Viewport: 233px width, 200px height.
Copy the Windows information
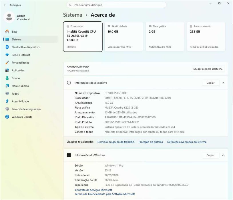pos(210,155)
